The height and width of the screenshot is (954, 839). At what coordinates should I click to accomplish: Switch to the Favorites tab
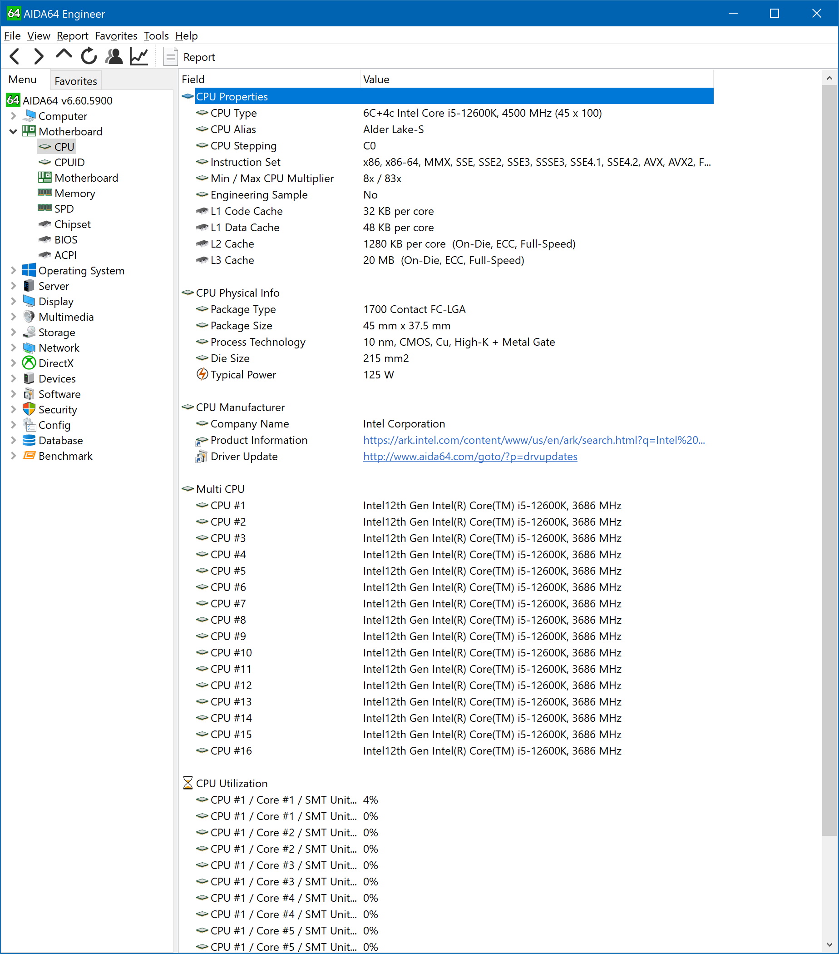click(75, 81)
